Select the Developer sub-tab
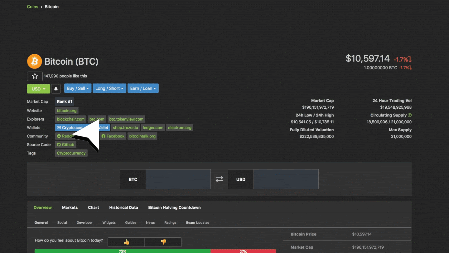Screen dimensions: 449x253 [85, 223]
